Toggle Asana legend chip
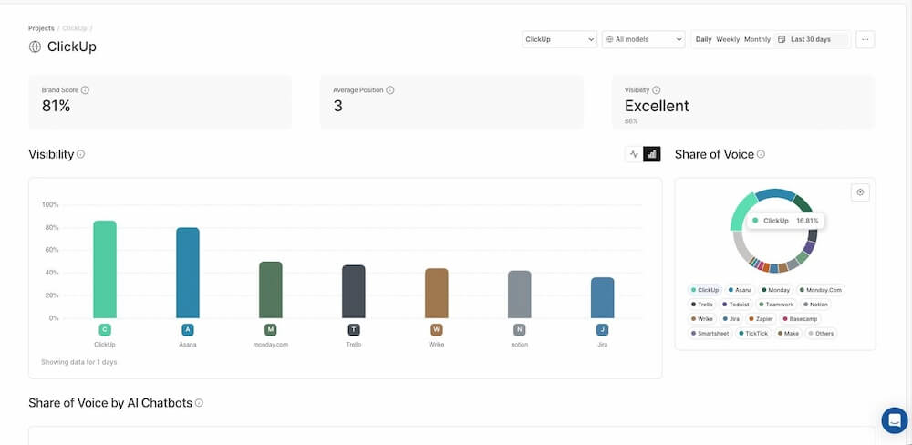The width and height of the screenshot is (912, 445). [x=740, y=290]
